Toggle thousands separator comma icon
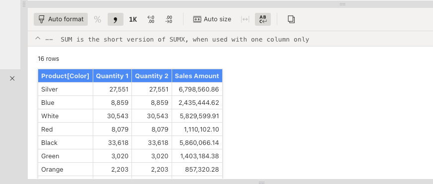The image size is (433, 184). [x=116, y=19]
